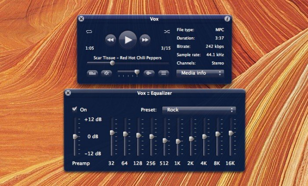Uncheck the equalizer On checkbox
This screenshot has width=308, height=186.
pyautogui.click(x=74, y=109)
